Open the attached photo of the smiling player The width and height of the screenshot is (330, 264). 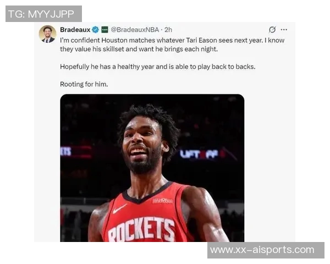(x=152, y=168)
